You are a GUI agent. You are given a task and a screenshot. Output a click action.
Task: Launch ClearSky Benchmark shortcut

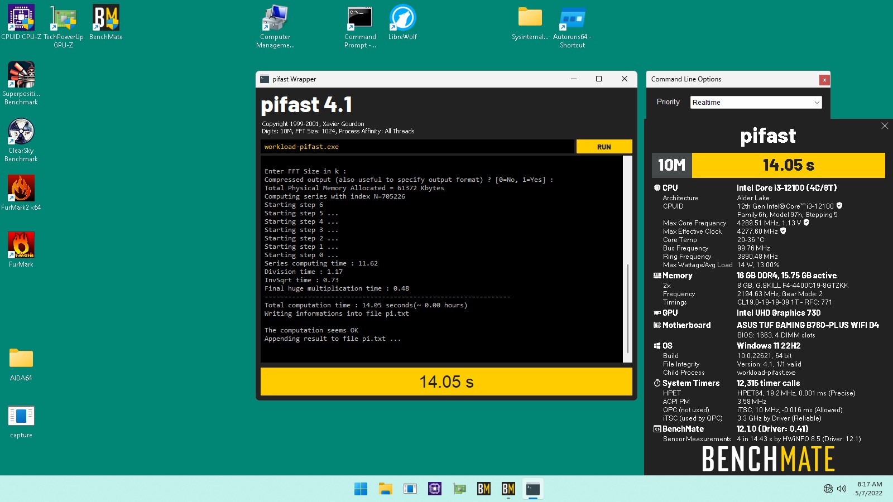coord(21,139)
